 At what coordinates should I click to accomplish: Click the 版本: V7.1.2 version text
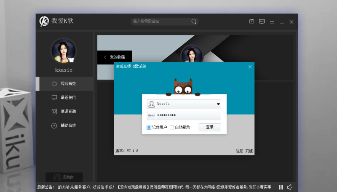pos(127,151)
